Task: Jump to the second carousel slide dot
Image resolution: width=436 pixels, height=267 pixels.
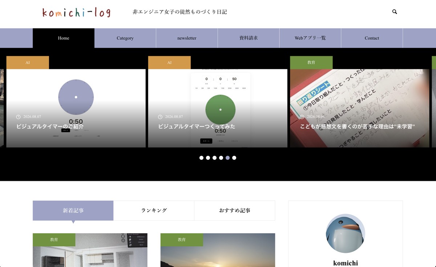Action: (208, 158)
